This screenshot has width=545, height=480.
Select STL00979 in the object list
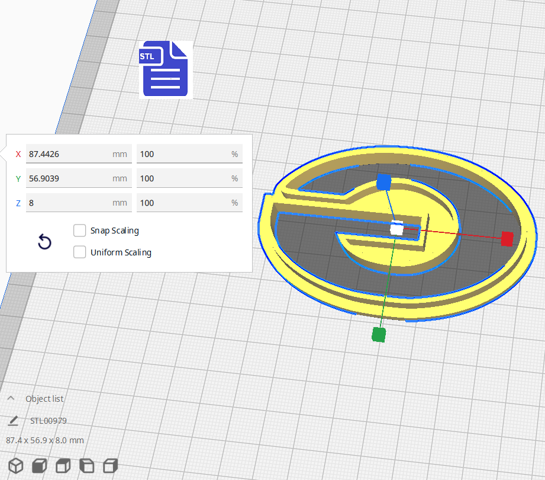(48, 421)
